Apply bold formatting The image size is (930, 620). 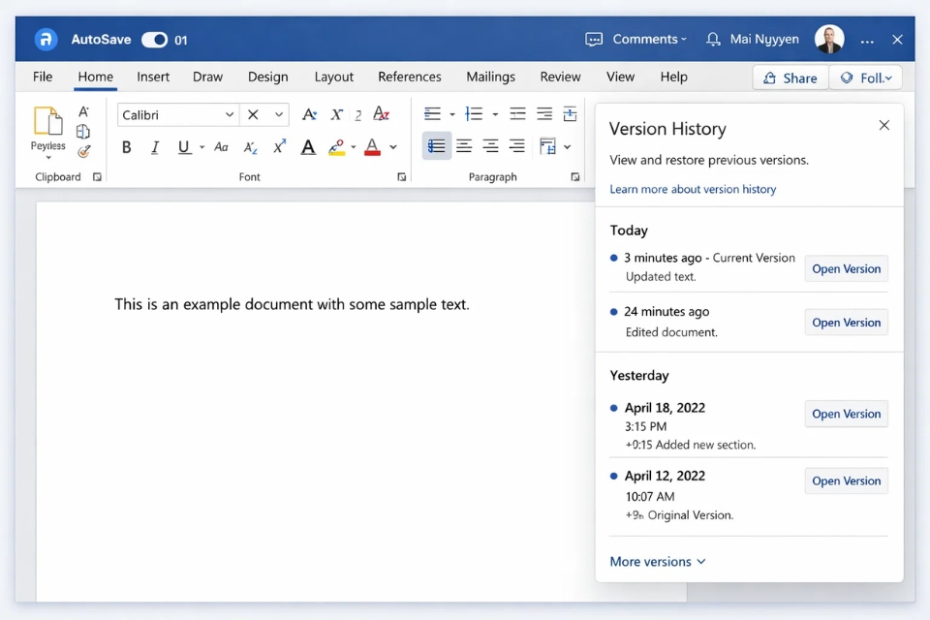126,146
